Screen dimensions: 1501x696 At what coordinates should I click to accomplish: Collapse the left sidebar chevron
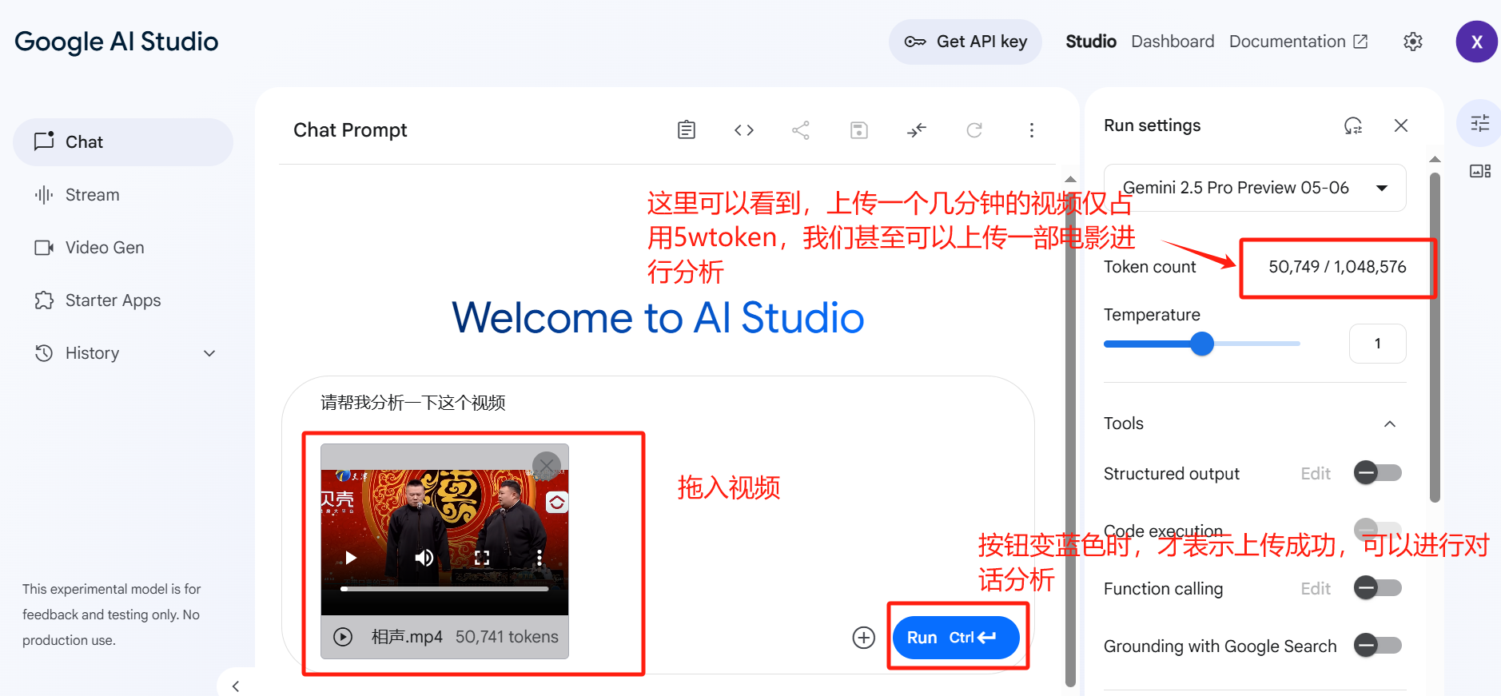[236, 686]
